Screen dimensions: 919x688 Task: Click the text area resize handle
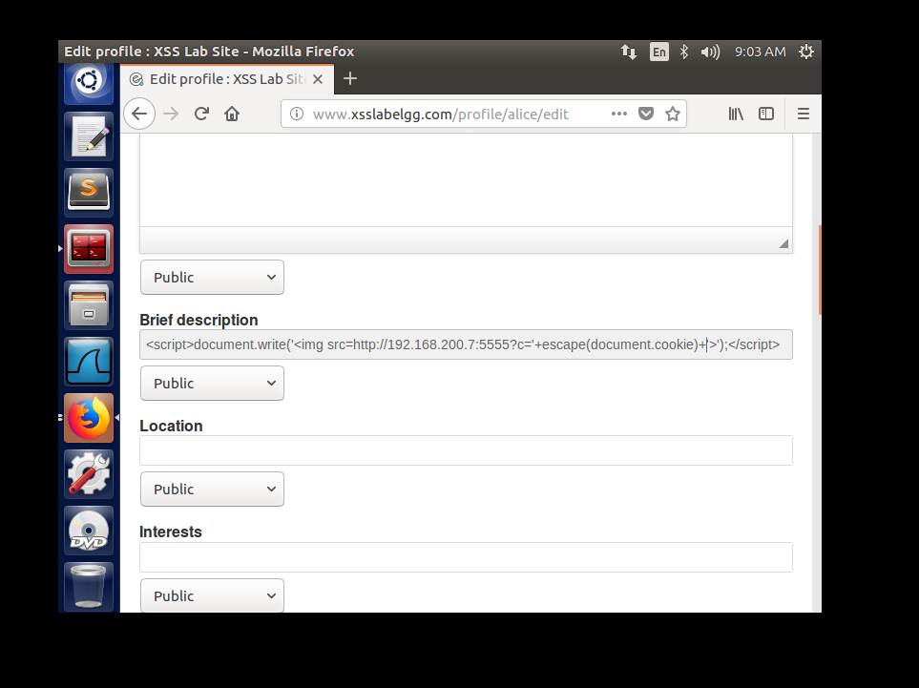tap(783, 243)
